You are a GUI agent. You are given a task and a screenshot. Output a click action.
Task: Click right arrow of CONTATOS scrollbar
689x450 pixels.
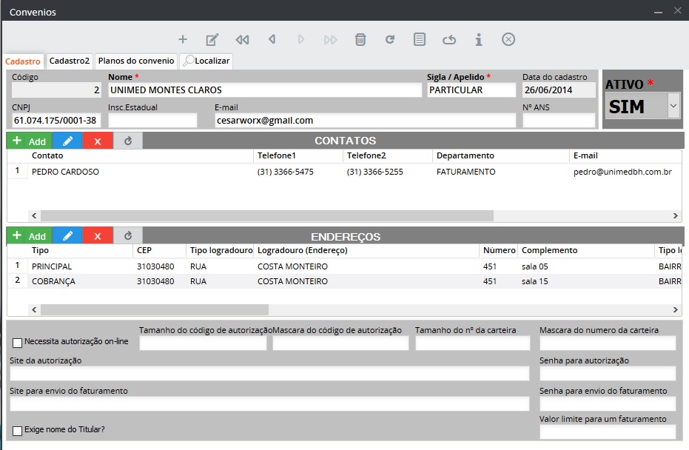(x=676, y=216)
